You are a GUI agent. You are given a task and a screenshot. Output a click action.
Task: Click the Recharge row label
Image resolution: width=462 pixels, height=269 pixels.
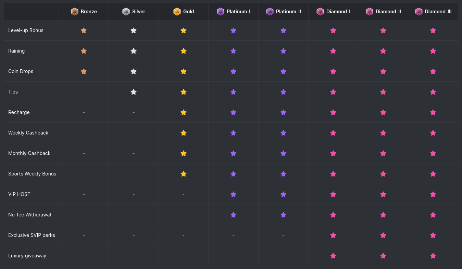pos(19,112)
